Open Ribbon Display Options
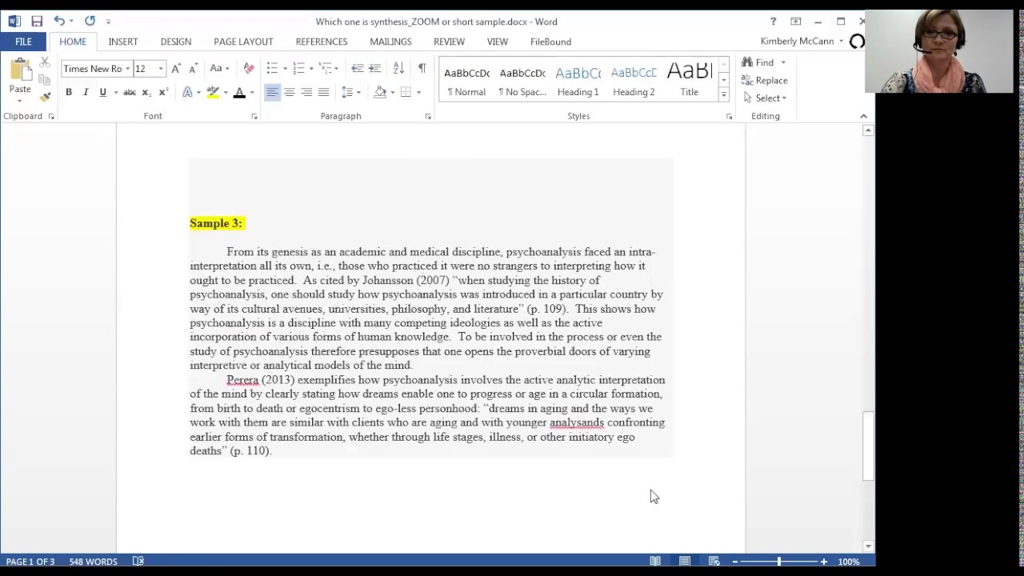 pos(795,22)
